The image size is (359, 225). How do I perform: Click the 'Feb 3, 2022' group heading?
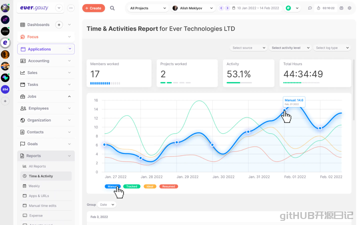pyautogui.click(x=99, y=217)
